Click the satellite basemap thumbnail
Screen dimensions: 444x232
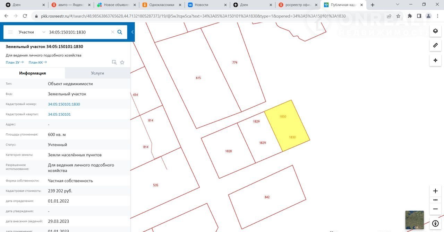click(415, 220)
